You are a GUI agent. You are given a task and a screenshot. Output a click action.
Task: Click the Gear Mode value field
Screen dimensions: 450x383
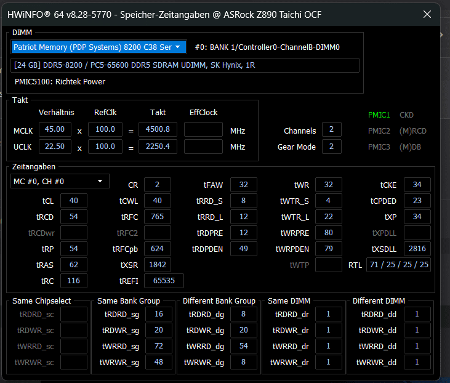click(x=331, y=147)
